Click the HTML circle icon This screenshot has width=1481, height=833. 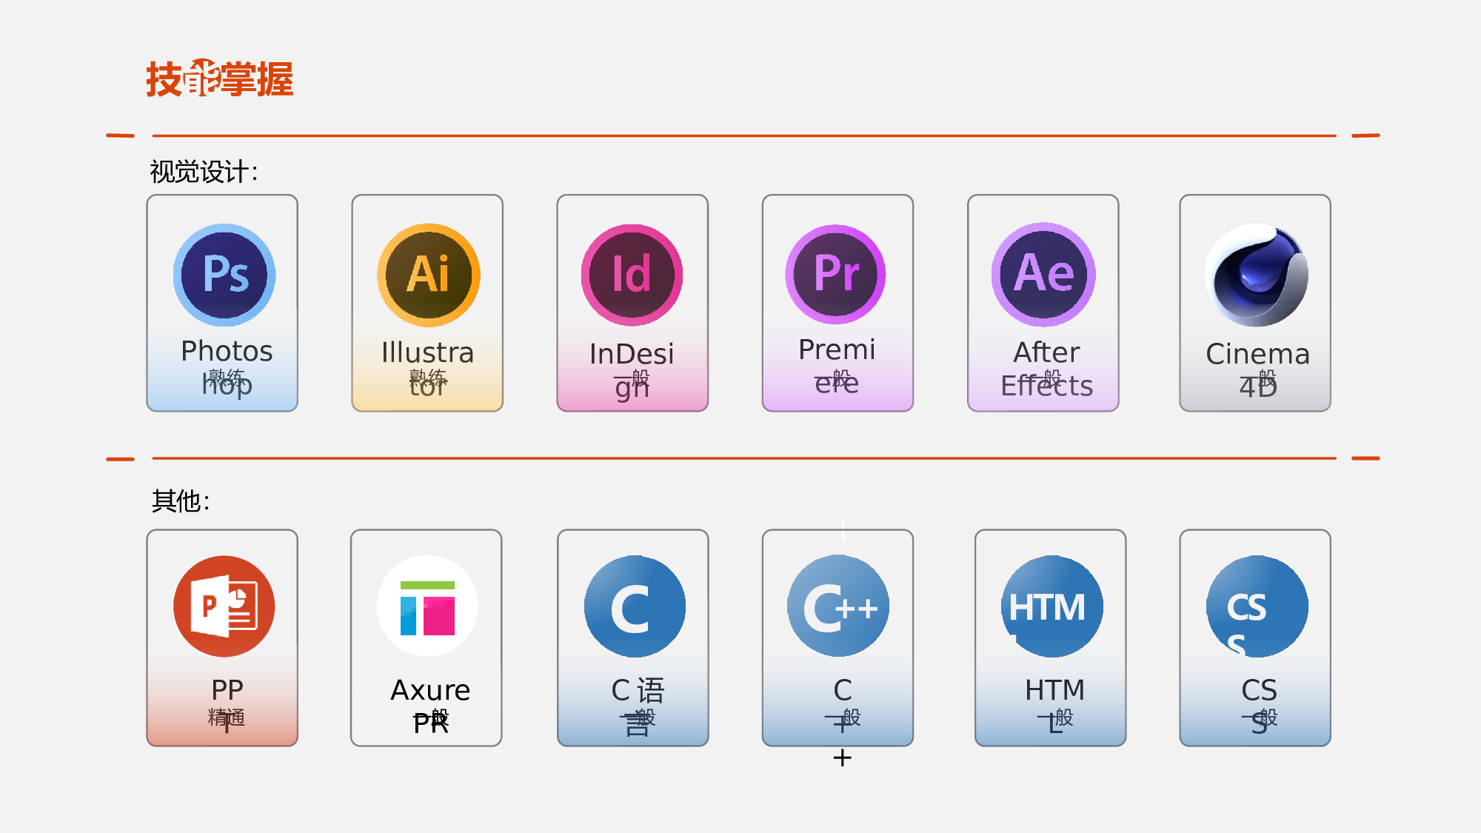coord(1052,606)
